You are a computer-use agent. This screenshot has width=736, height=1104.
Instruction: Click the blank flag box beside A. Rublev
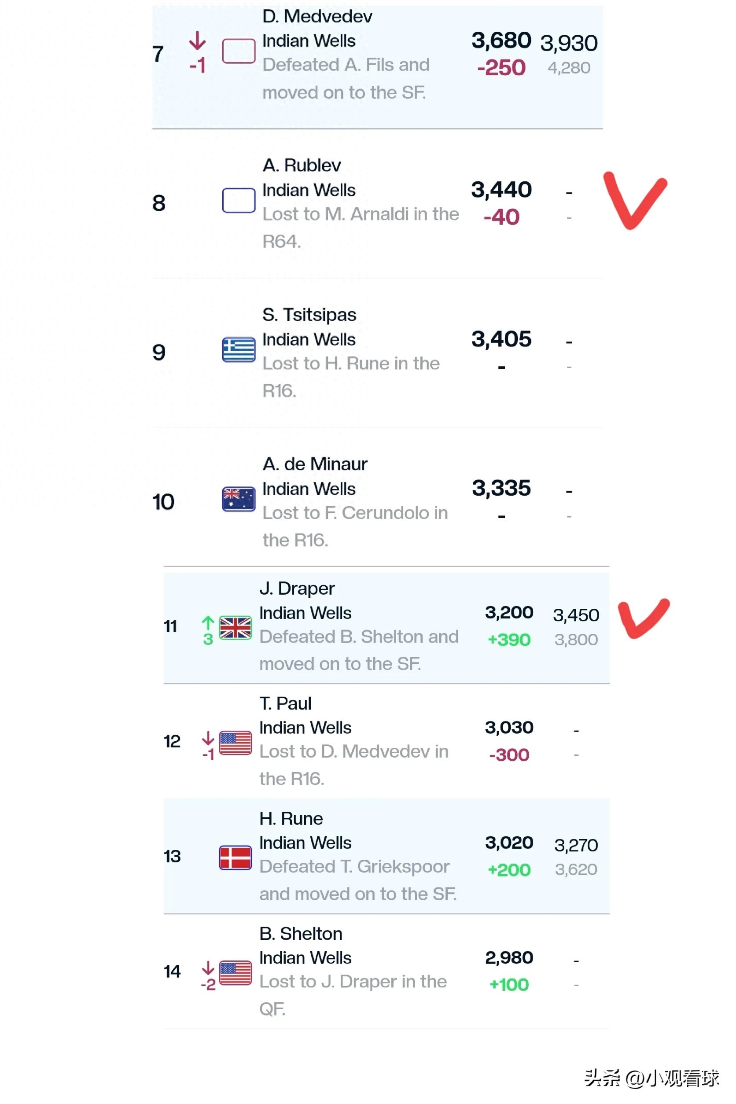(239, 200)
